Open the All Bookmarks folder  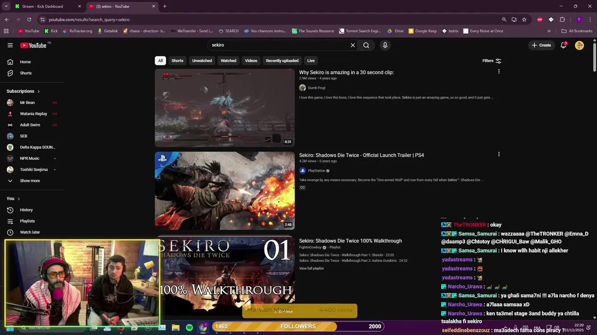click(x=577, y=31)
